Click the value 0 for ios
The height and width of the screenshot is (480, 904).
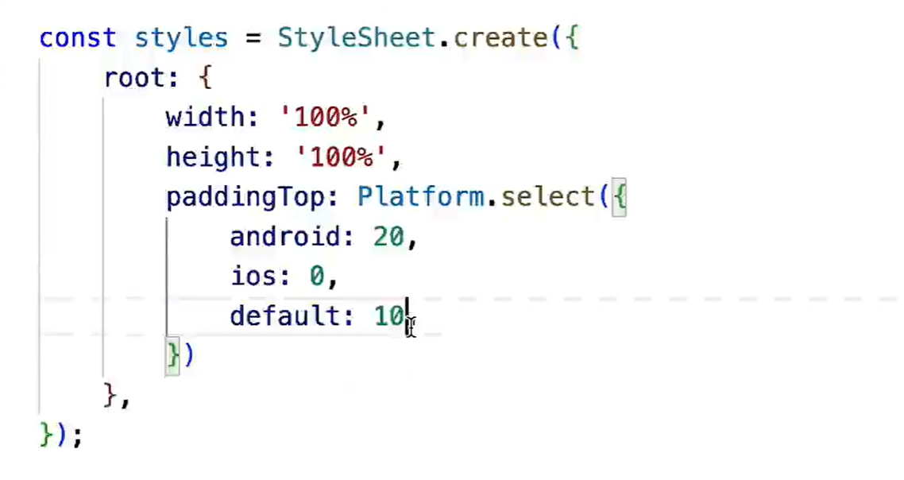tap(317, 277)
